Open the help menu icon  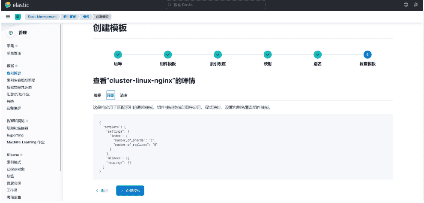tap(406, 5)
